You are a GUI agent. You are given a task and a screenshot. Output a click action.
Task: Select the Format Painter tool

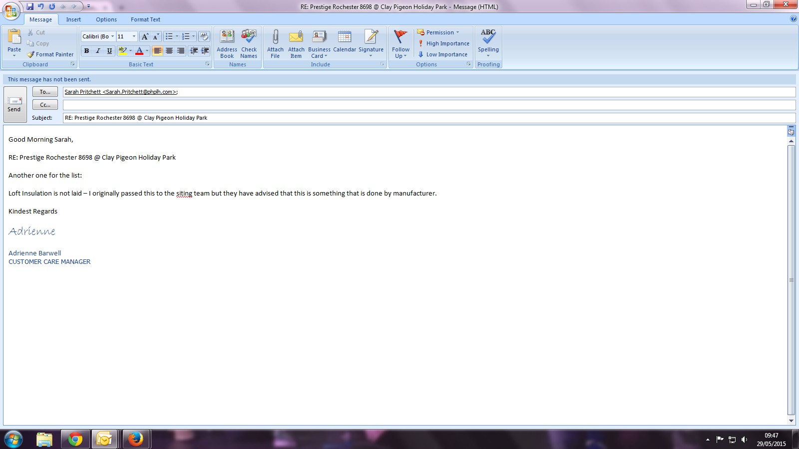pyautogui.click(x=50, y=54)
